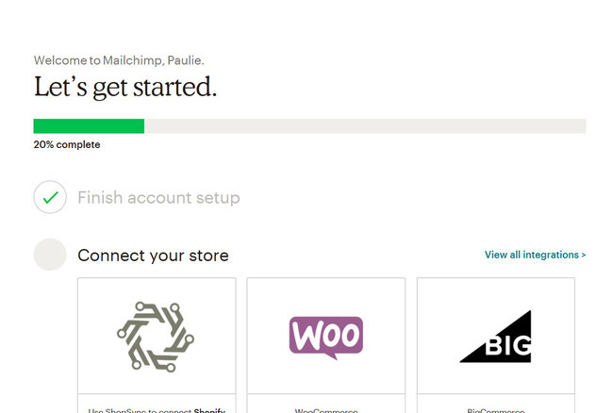The height and width of the screenshot is (413, 613).
Task: Click the green checkmark icon
Action: [x=50, y=197]
